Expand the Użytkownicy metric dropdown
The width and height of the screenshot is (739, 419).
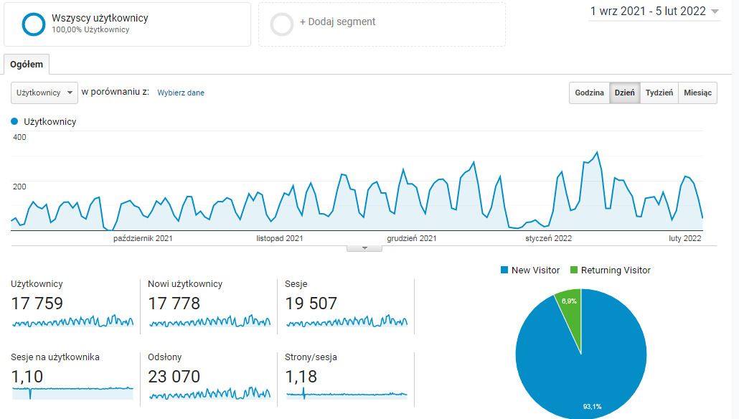point(44,93)
